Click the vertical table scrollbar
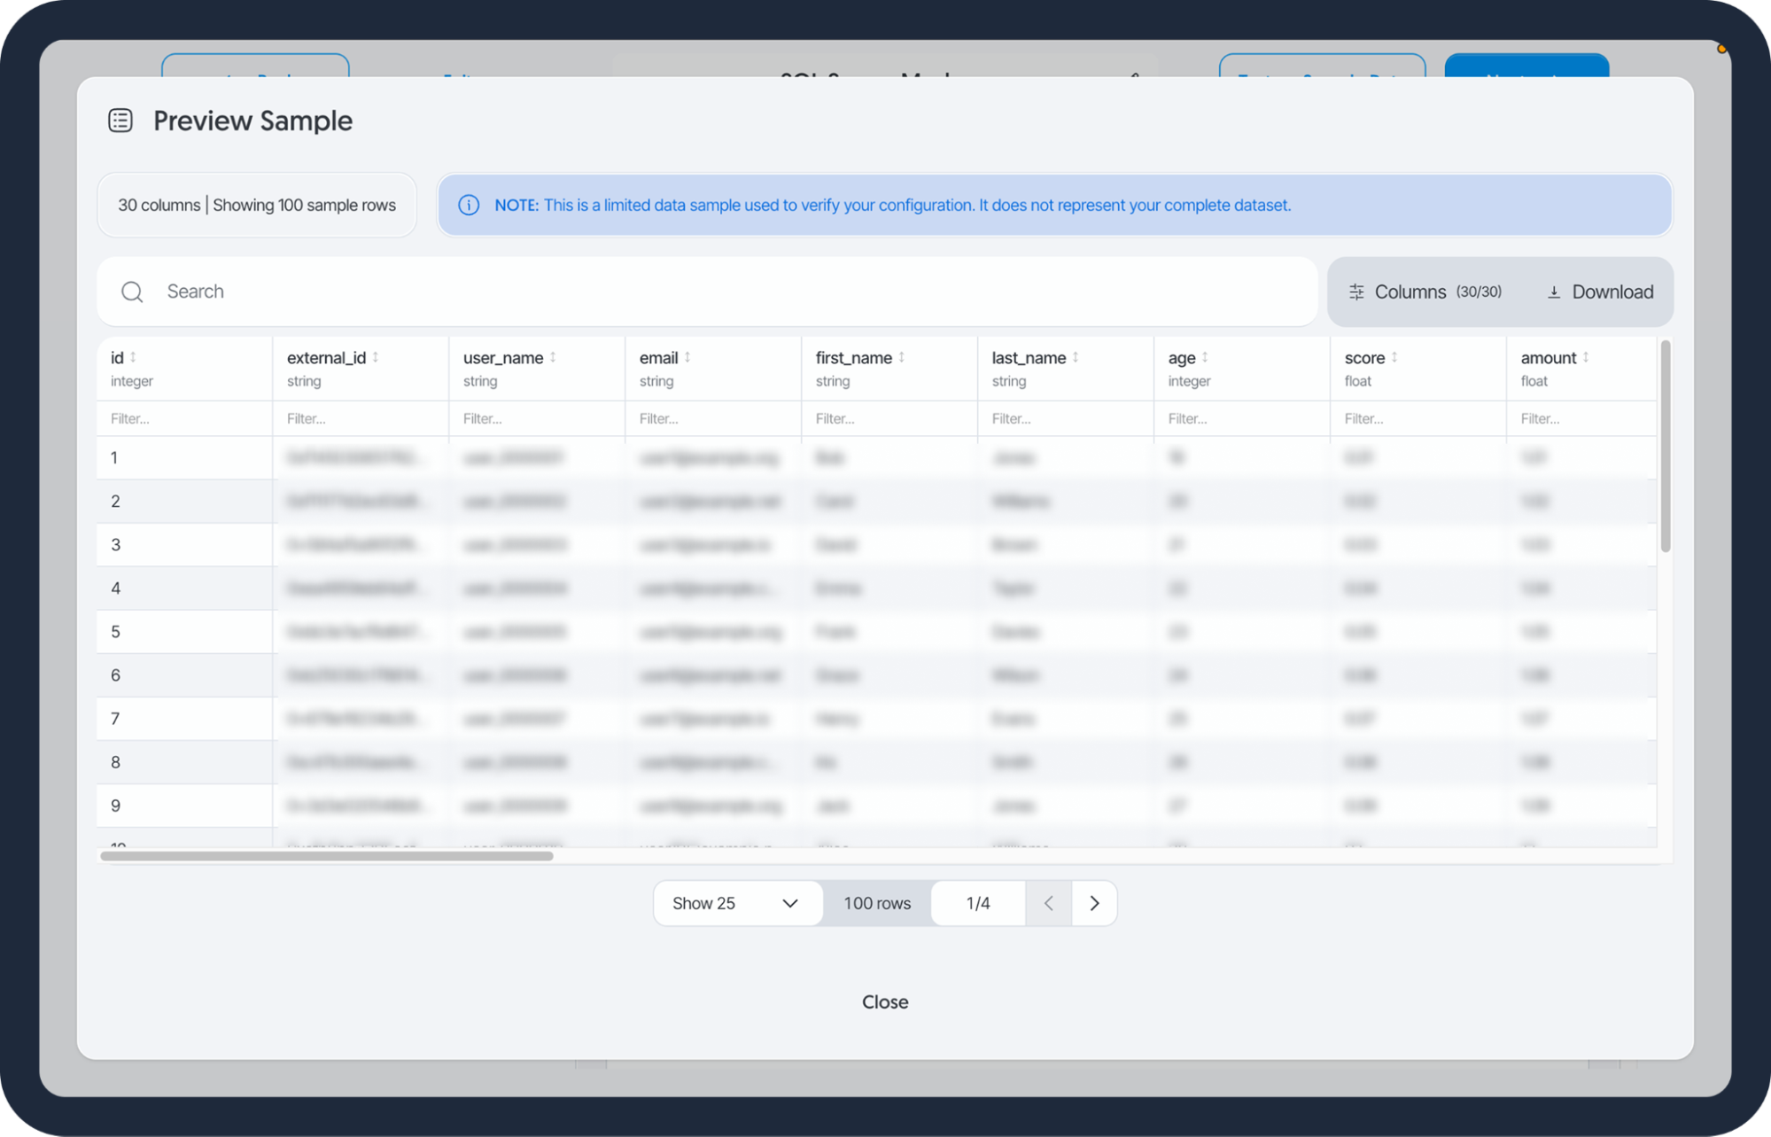 [x=1666, y=446]
